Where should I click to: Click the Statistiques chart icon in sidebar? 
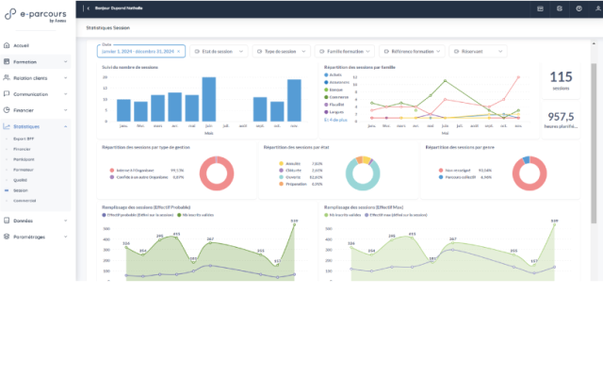click(7, 126)
